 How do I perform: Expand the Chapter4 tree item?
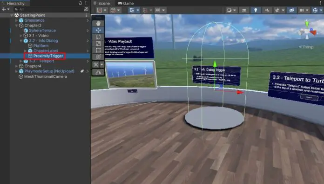point(16,66)
